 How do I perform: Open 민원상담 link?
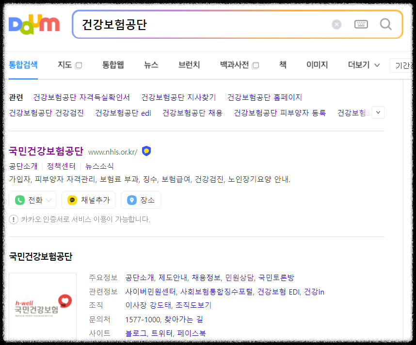pos(240,278)
